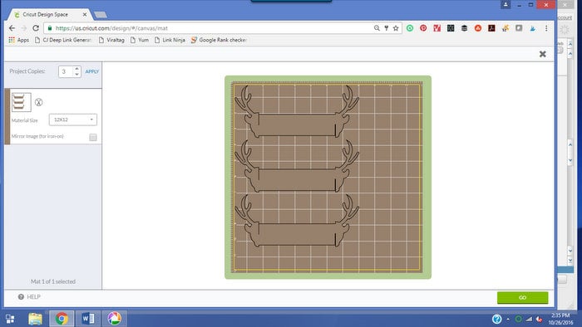The width and height of the screenshot is (582, 327).
Task: Increase Project Copies with the up arrow
Action: 76,69
